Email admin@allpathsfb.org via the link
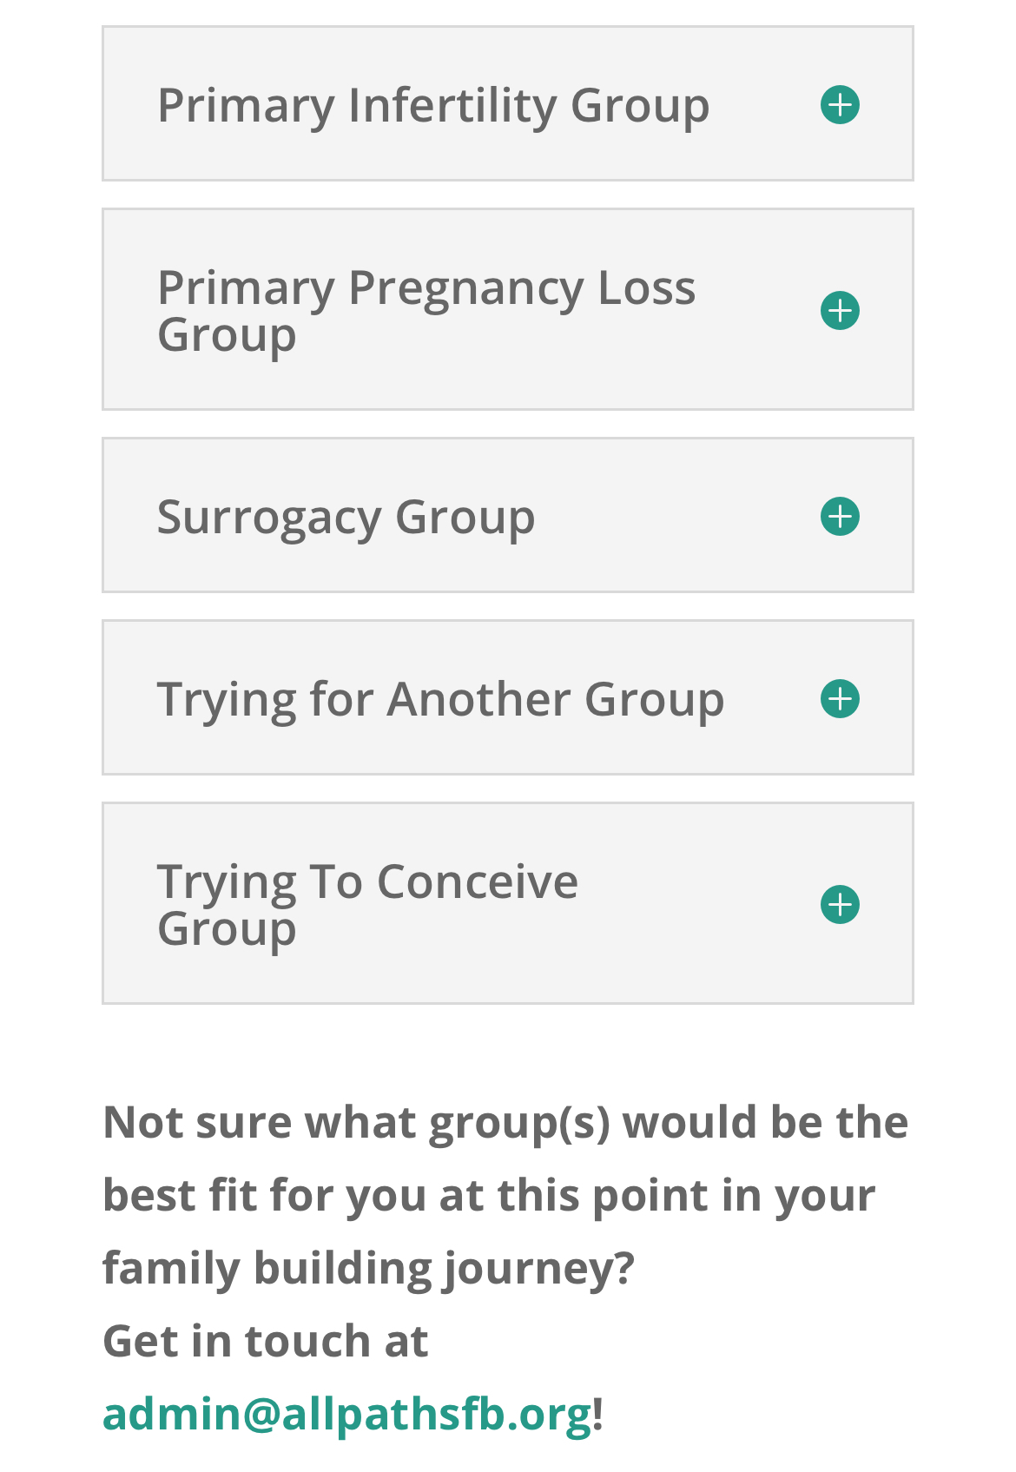Viewport: 1016px width, 1472px height. coord(346,1413)
